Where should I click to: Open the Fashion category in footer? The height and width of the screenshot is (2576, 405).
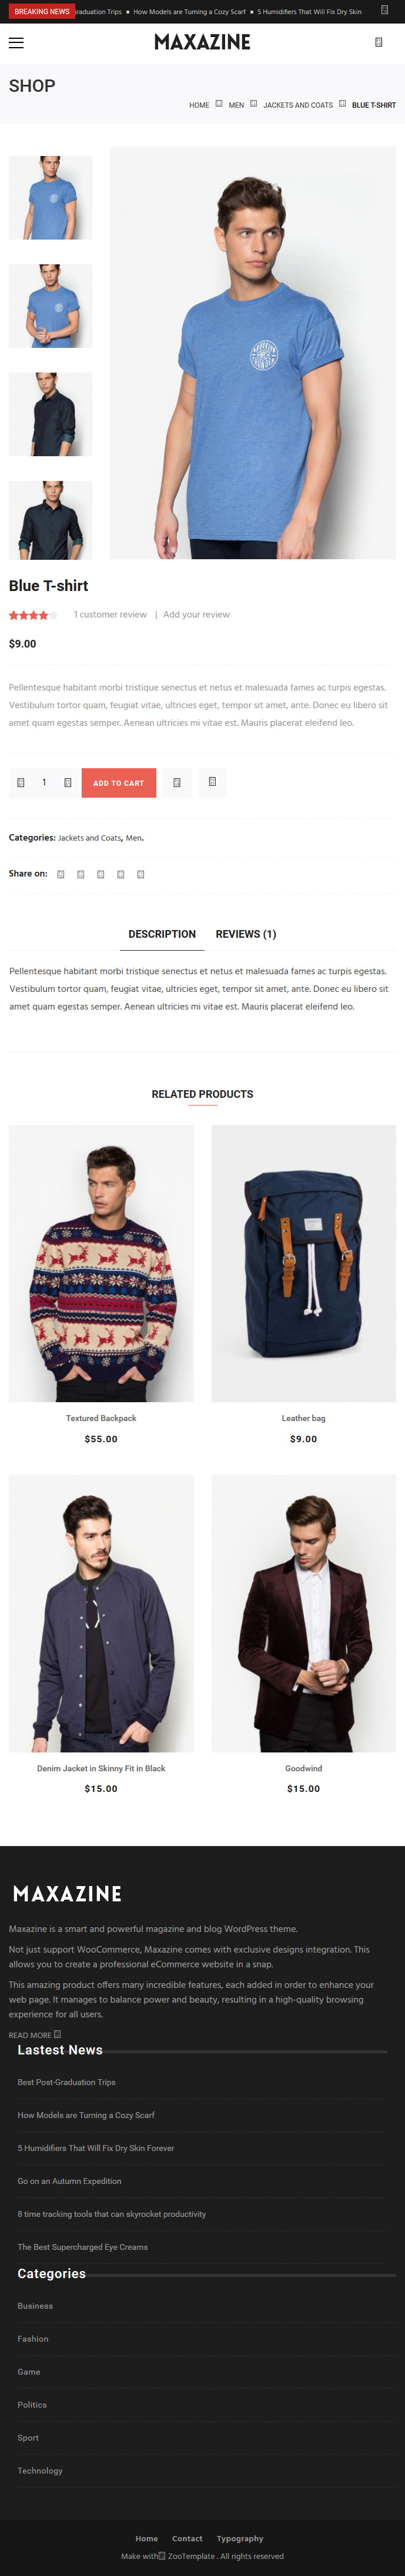coord(33,2339)
